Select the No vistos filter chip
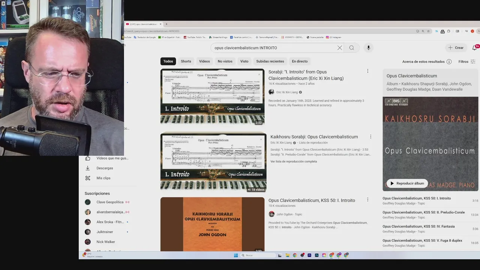480x270 pixels. tap(225, 61)
